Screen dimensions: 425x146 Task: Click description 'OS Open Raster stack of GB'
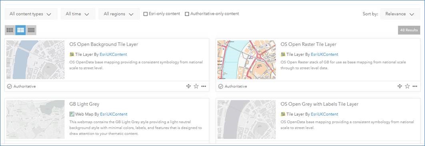[343, 65]
